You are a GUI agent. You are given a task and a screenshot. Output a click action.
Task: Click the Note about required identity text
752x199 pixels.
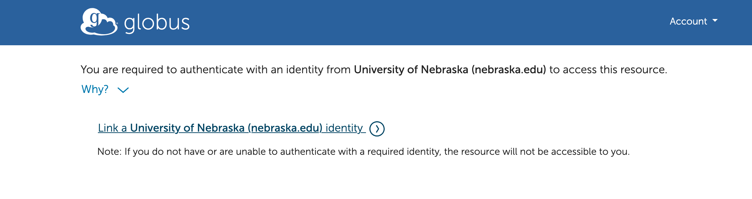pos(363,152)
